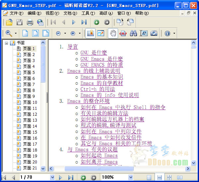Click document vertical scroll down arrow
The width and height of the screenshot is (199, 182).
193,163
